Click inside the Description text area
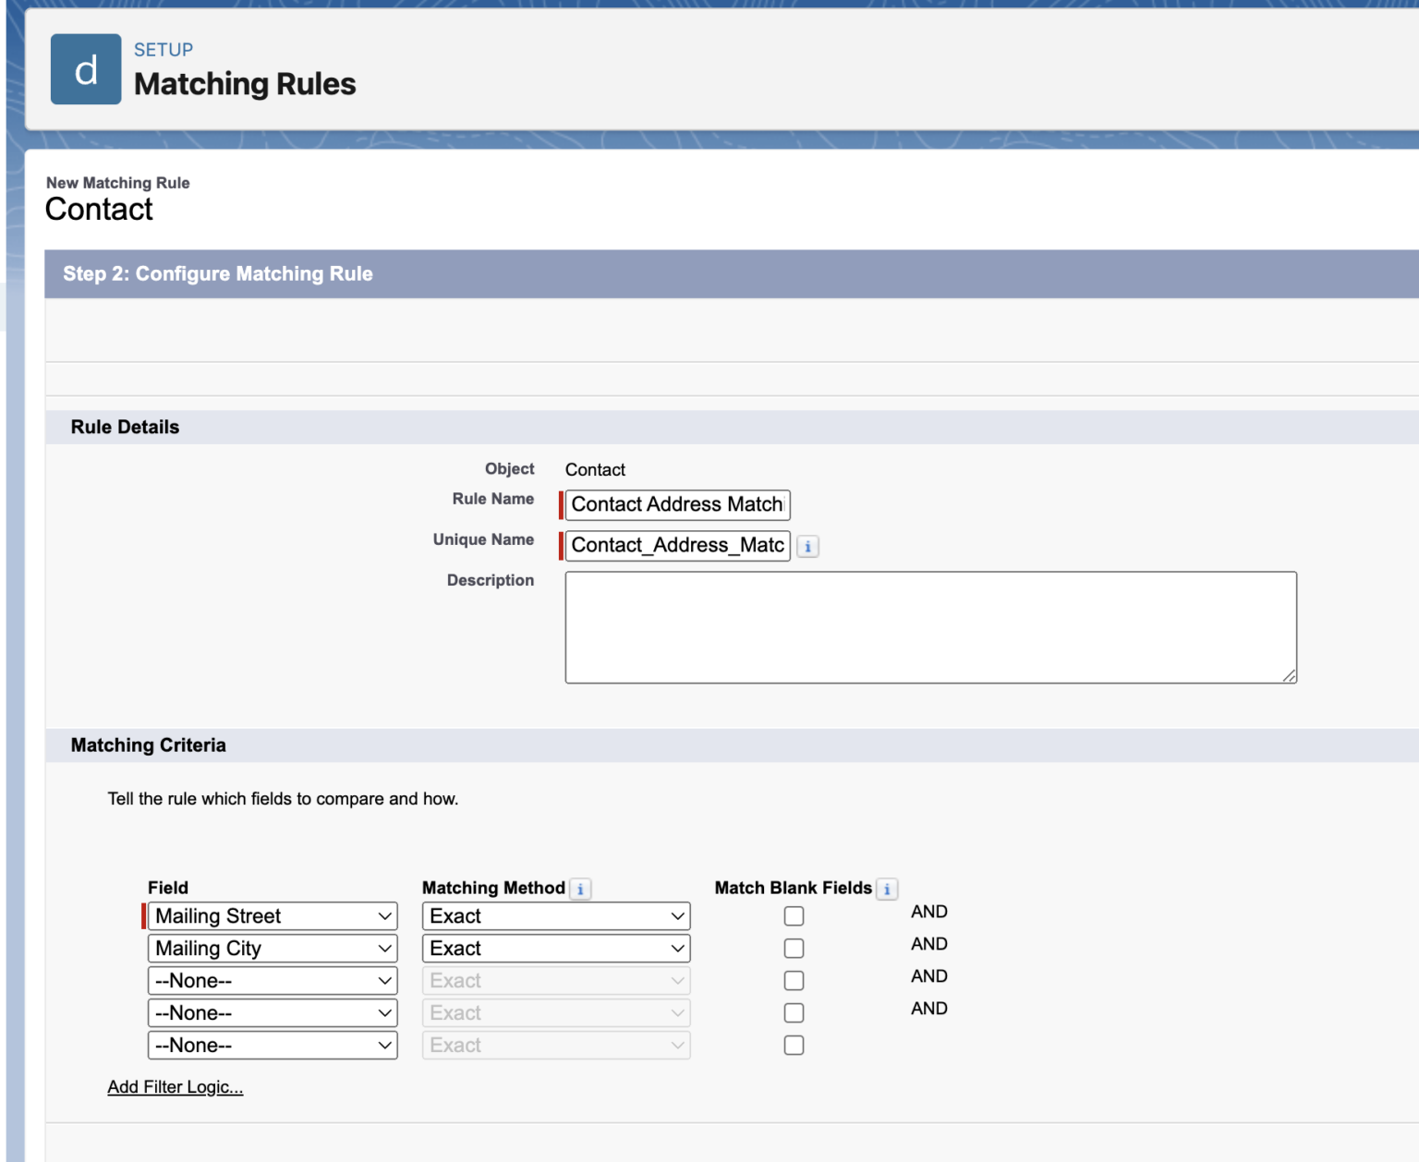Screen dimensions: 1419x1162 930,627
